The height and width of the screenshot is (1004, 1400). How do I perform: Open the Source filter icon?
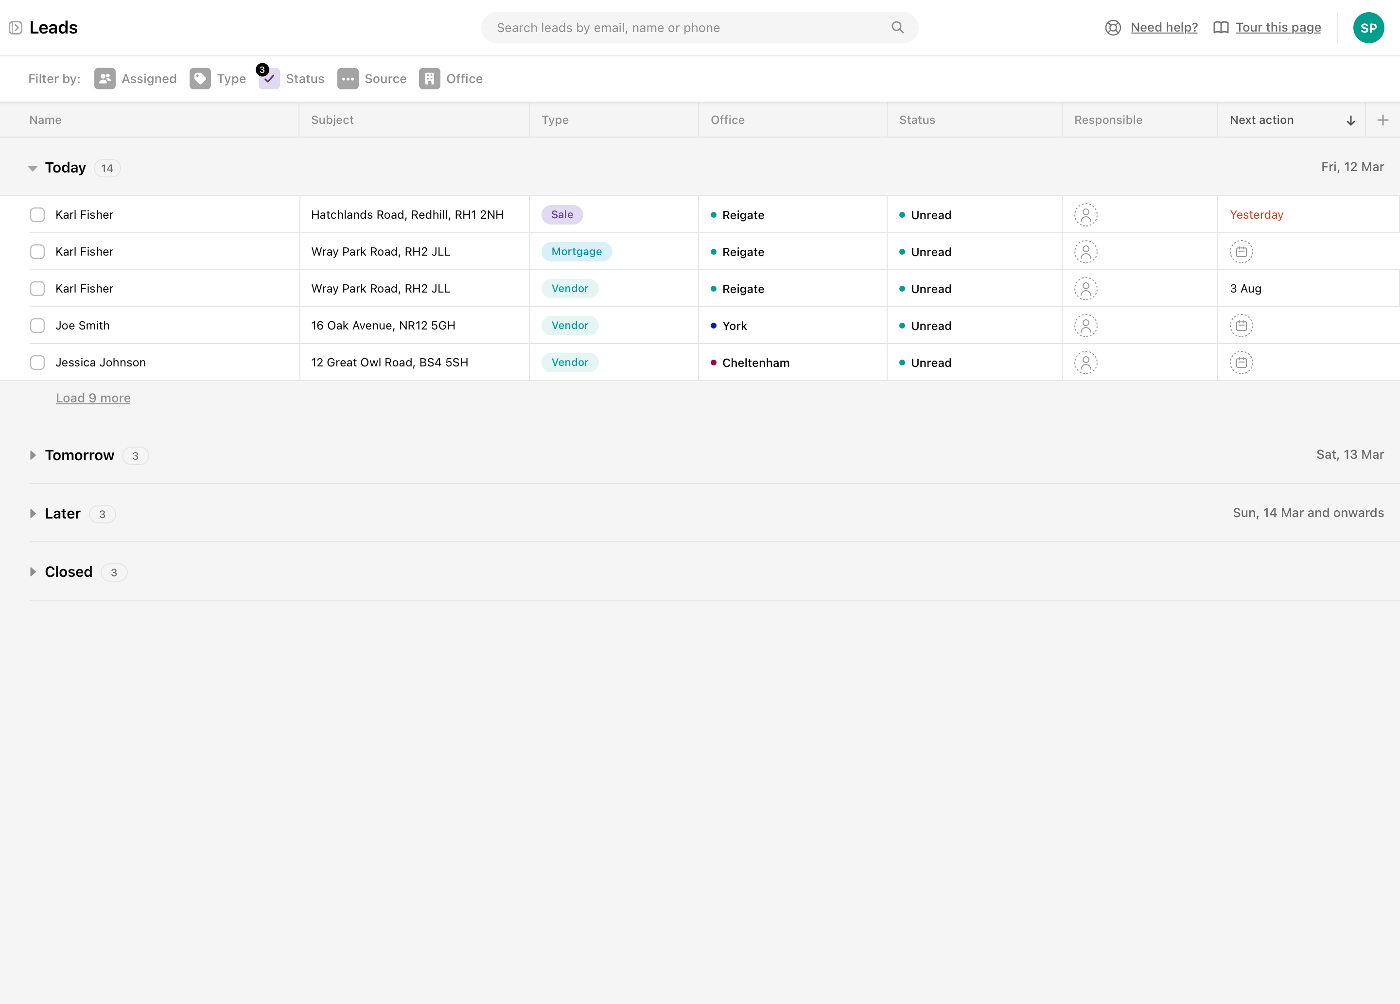(348, 78)
